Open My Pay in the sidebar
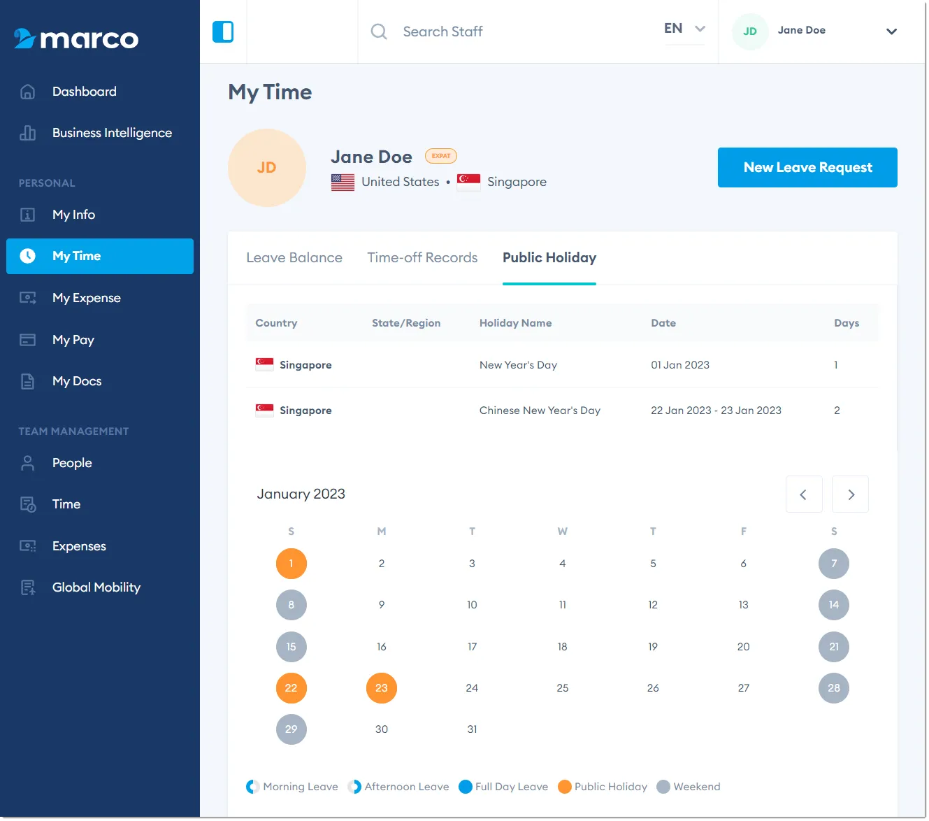 tap(100, 340)
